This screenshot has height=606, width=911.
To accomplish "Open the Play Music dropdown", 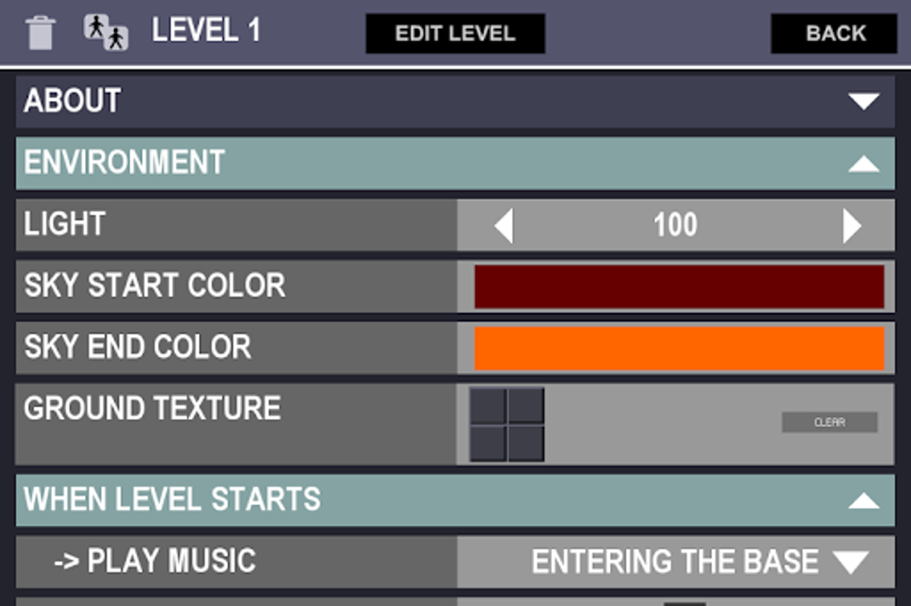I will 850,562.
